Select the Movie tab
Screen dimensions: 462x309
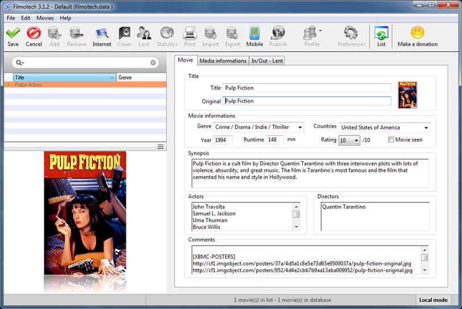[x=185, y=60]
